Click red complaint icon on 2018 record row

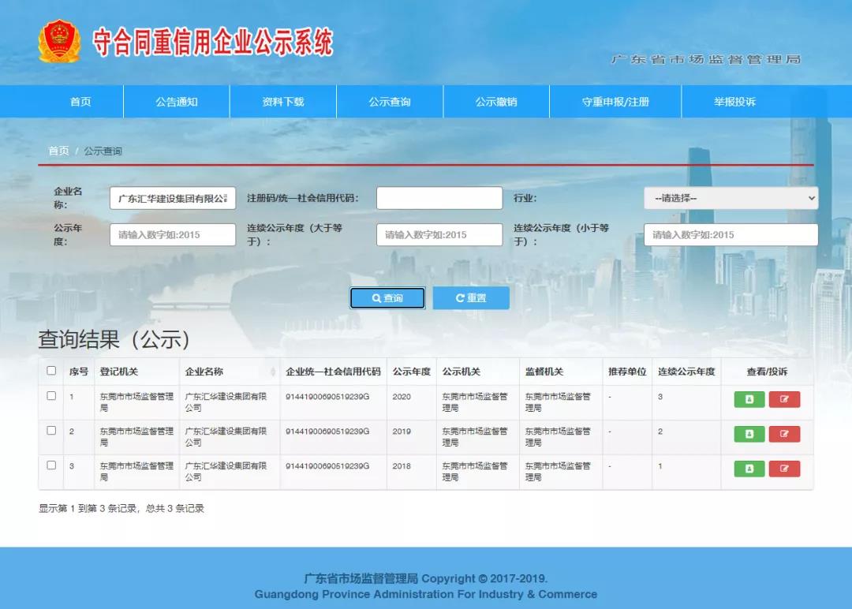784,469
